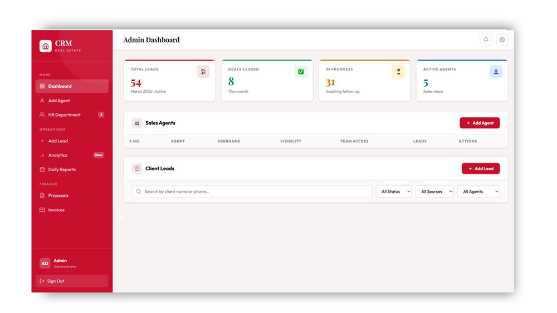Click the search magnifier icon
Screen dimensions: 557x313
click(139, 191)
